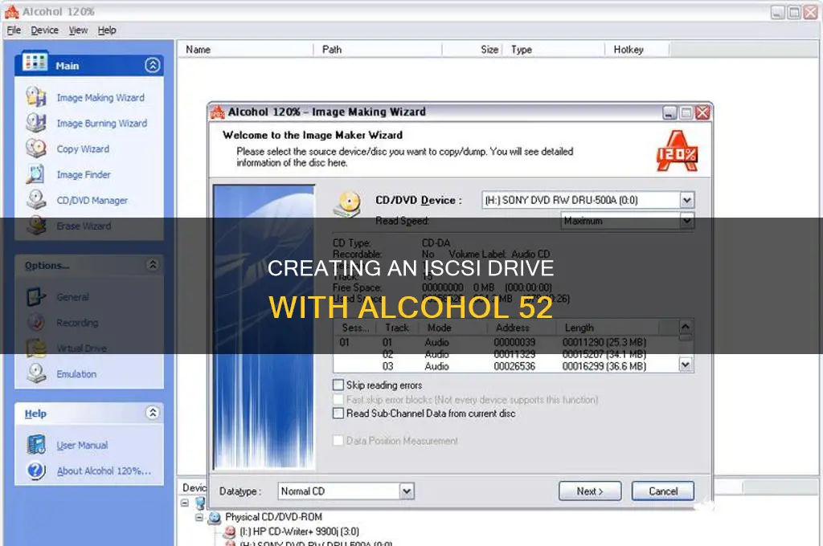Select the Physical CD/DVD-ROM tree item
Screen dimensions: 823x546
(x=273, y=517)
